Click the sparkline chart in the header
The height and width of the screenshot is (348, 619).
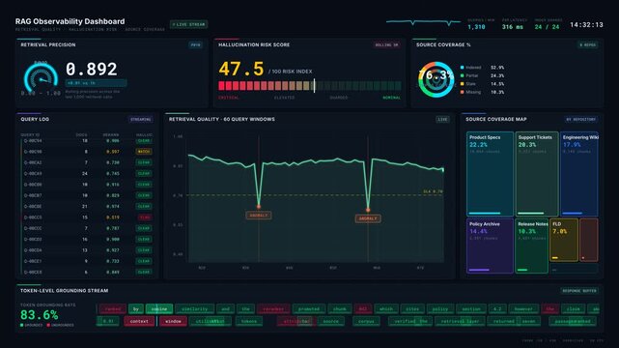point(423,22)
